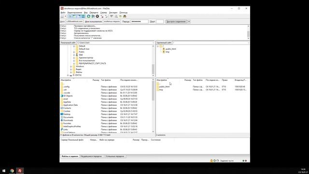309x174 pixels.
Task: Switch to the Успешные передачи tab
Action: pos(115,156)
